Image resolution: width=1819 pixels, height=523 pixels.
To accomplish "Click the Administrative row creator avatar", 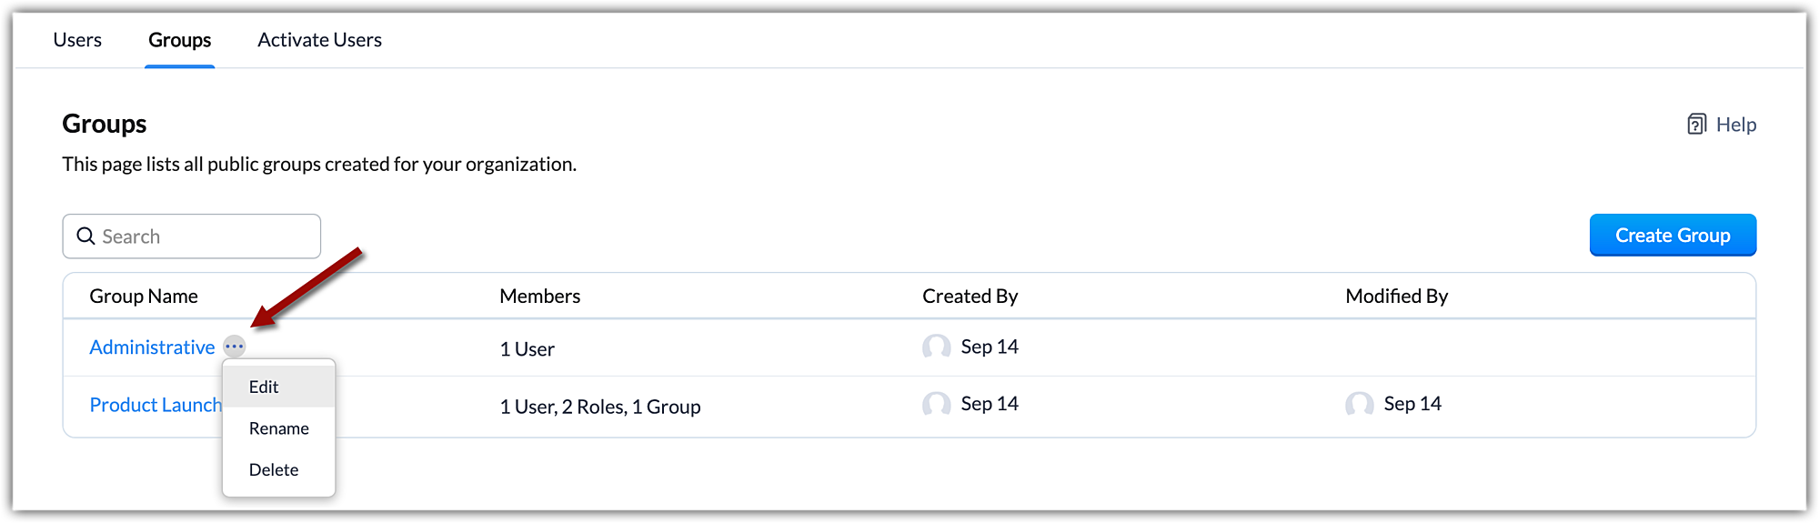I will tap(936, 347).
